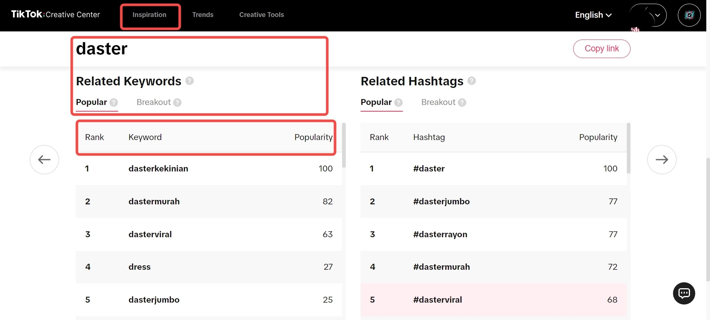The image size is (710, 320).
Task: Show help for Related Hashtags heading
Action: pyautogui.click(x=471, y=81)
